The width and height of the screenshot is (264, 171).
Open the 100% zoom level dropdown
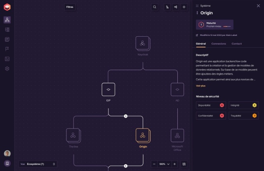point(164,164)
